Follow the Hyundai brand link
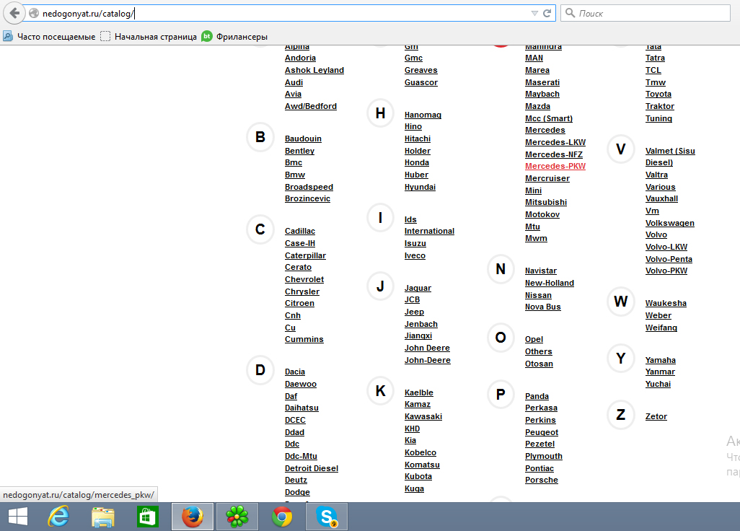 point(420,187)
